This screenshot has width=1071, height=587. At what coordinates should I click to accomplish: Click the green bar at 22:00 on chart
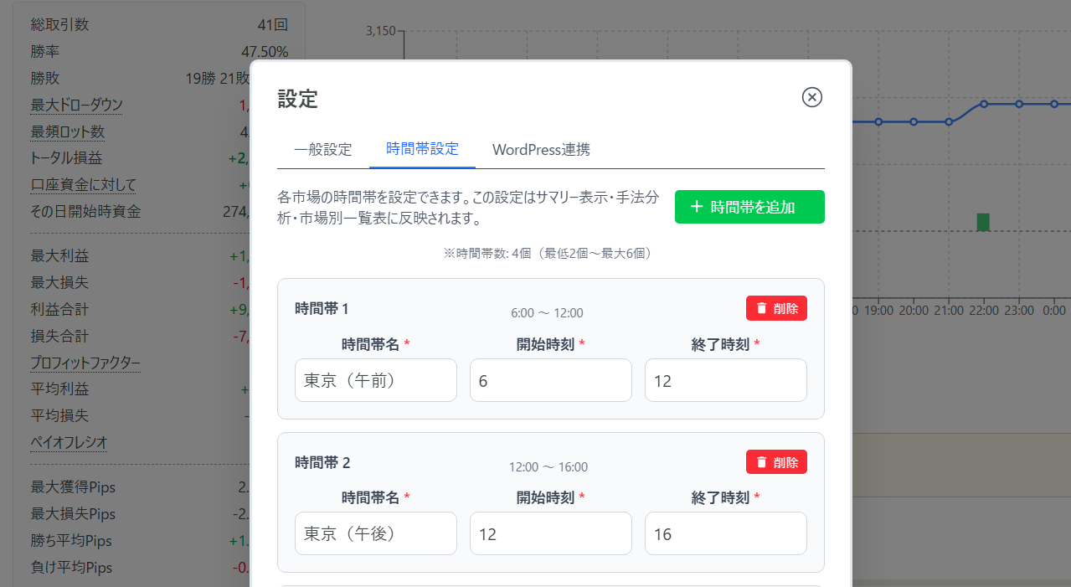pos(983,222)
